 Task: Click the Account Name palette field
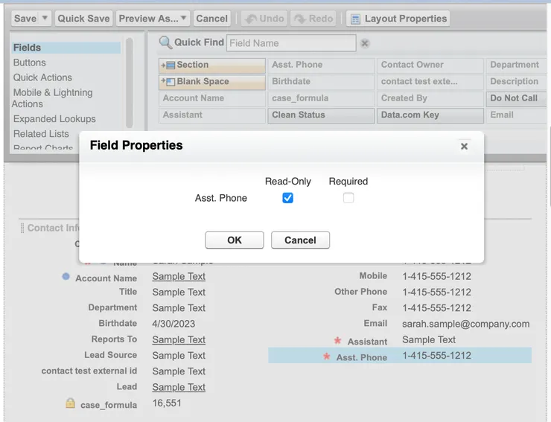point(212,98)
